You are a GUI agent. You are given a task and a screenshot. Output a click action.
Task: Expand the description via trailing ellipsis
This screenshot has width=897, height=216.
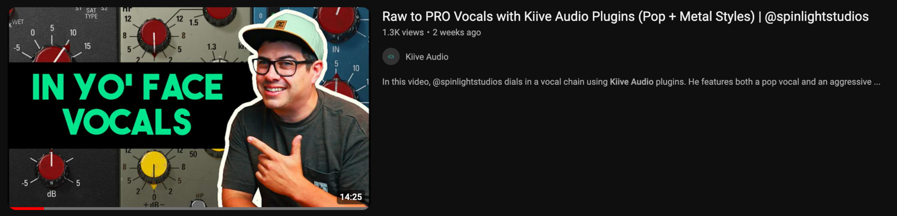[877, 82]
